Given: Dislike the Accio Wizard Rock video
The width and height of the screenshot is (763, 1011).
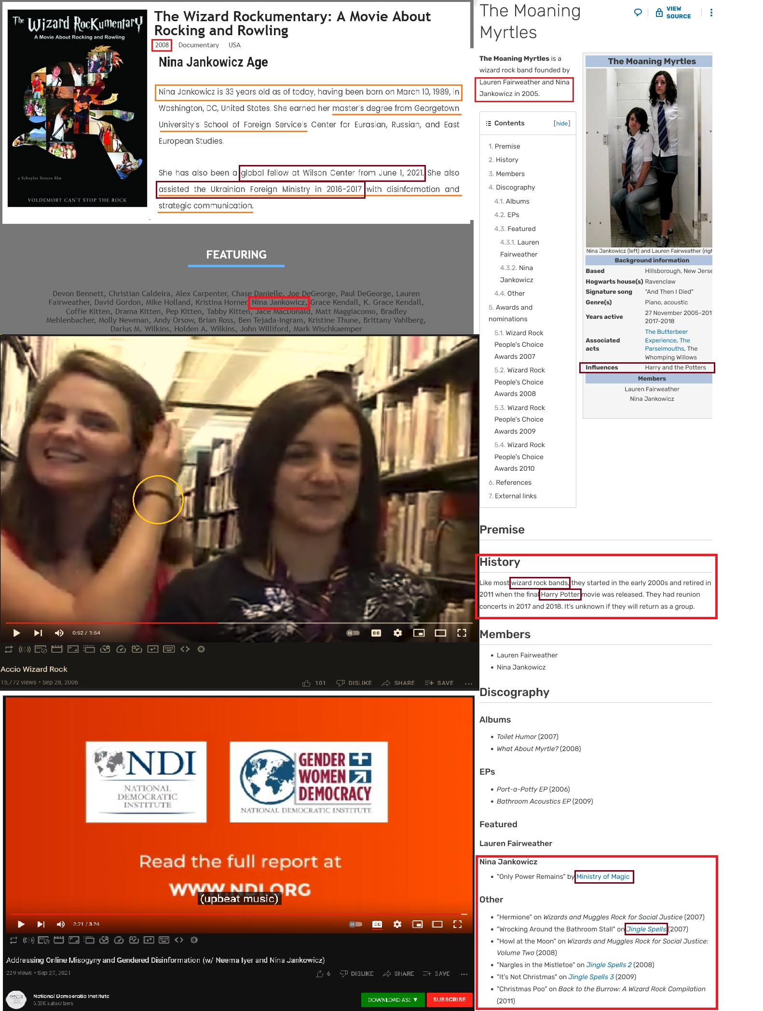Looking at the screenshot, I should pyautogui.click(x=354, y=683).
